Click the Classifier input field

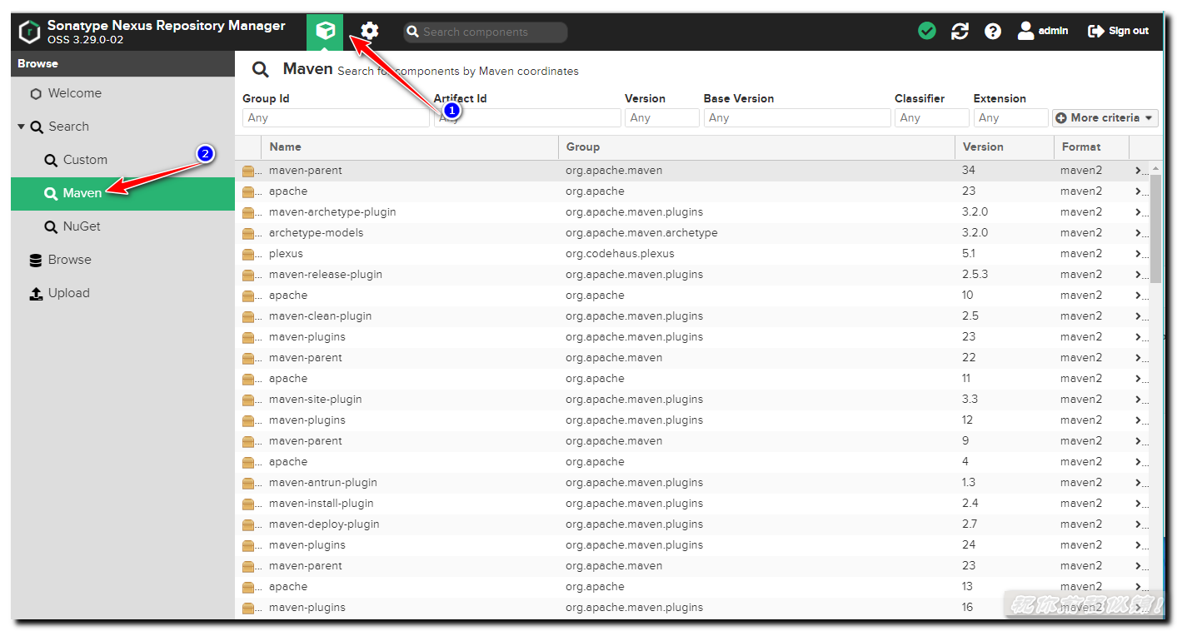(932, 118)
